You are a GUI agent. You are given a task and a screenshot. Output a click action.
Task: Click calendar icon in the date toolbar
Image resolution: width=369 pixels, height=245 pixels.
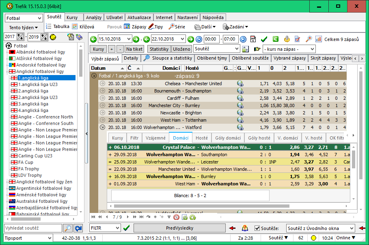coord(253,39)
